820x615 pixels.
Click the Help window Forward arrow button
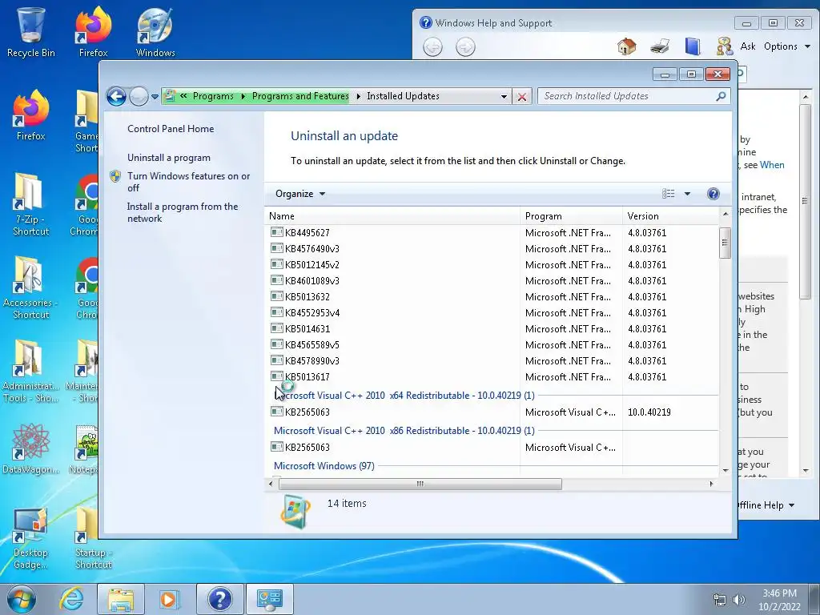465,47
